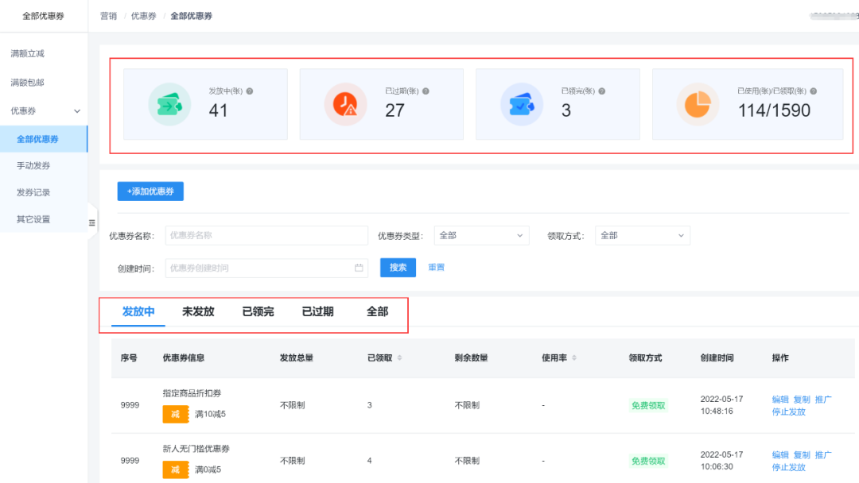Click the calendar icon in 创建时间 field
This screenshot has width=859, height=483.
pos(359,268)
